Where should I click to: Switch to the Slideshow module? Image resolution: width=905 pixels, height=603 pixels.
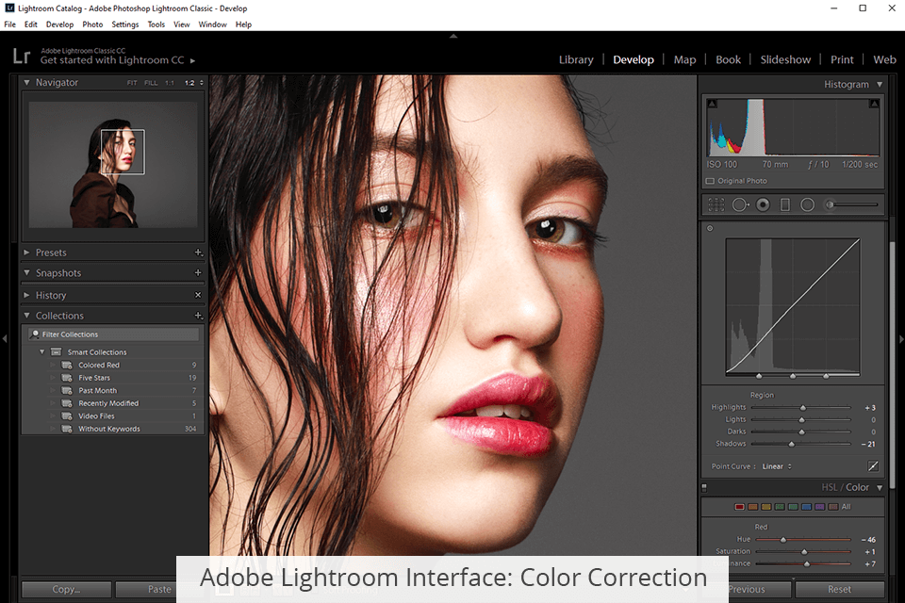coord(785,59)
